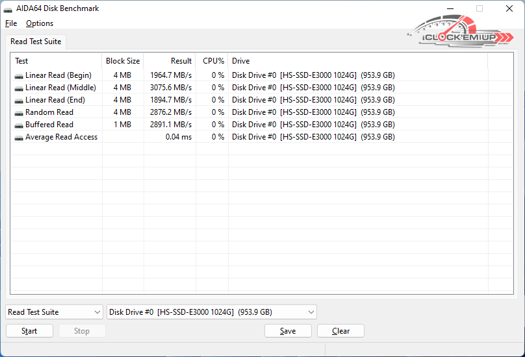Switch to the Read Test Suite tab

(x=36, y=42)
